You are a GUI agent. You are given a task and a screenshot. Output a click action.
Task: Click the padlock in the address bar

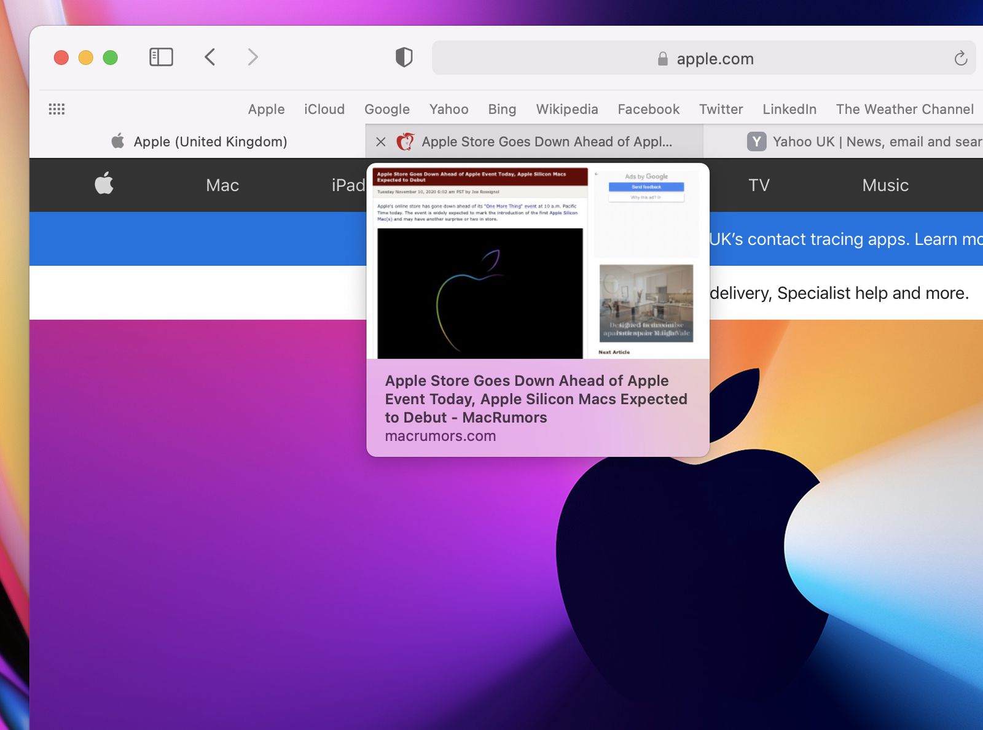pos(662,58)
